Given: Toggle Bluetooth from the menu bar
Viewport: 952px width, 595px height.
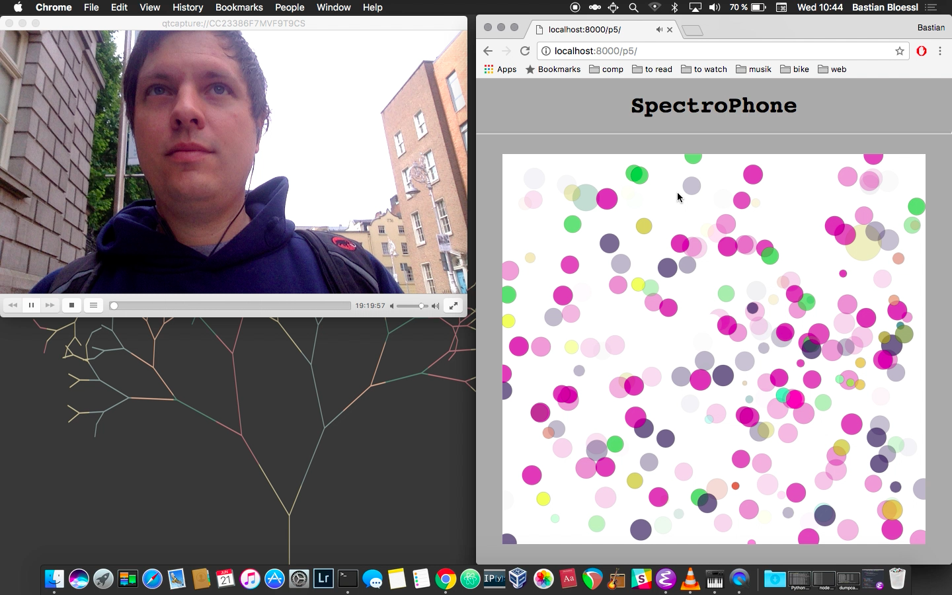Looking at the screenshot, I should [674, 7].
